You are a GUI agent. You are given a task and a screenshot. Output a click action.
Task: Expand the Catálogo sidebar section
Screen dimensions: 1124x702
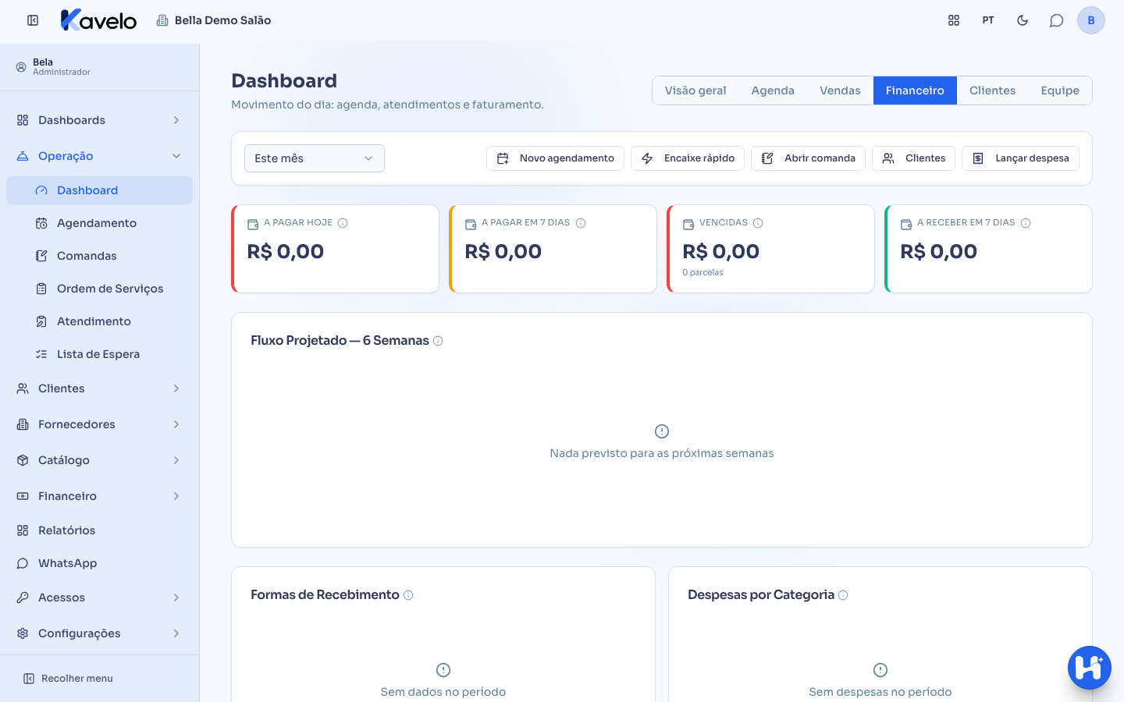point(99,460)
